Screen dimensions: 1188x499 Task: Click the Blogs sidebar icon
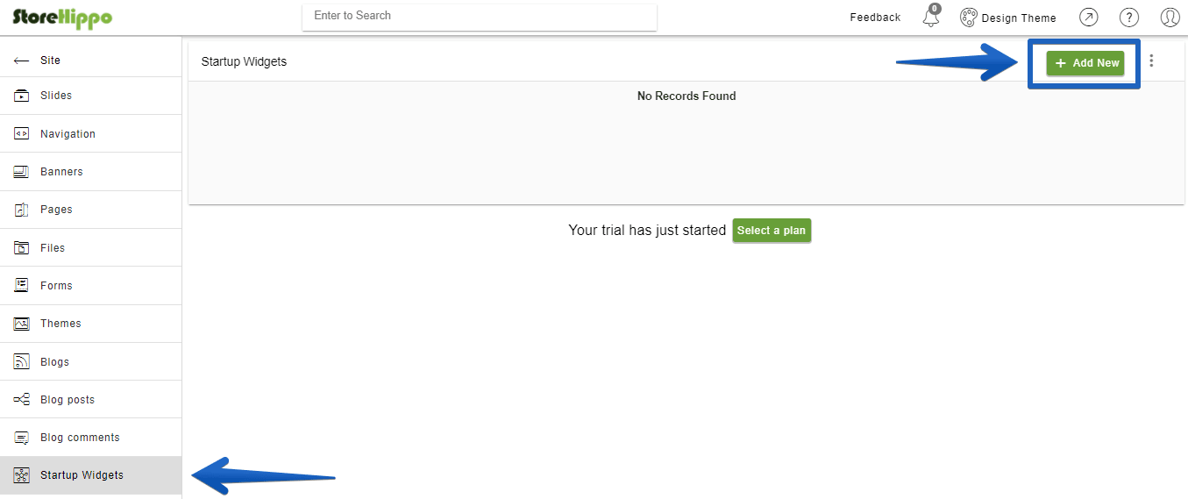point(22,361)
